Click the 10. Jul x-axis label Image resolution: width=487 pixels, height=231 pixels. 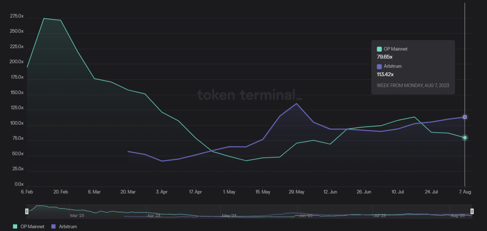(398, 192)
